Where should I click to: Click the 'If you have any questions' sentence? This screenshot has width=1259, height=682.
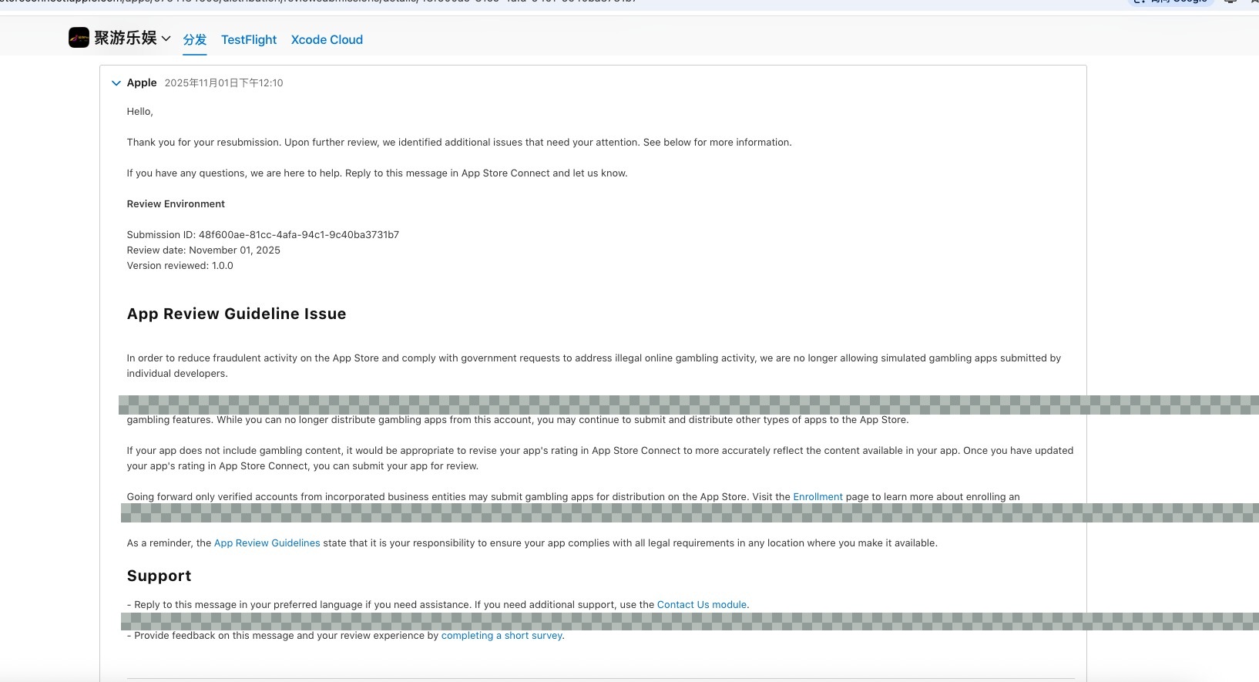[377, 173]
